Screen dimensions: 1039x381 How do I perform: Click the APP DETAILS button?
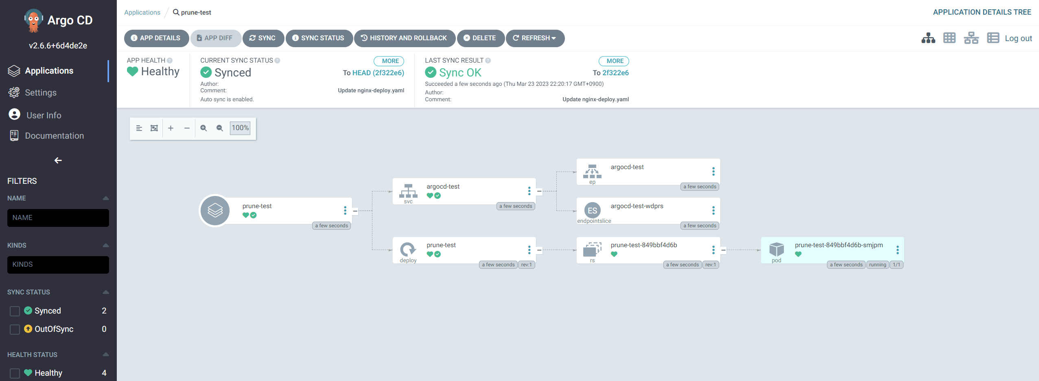(156, 38)
